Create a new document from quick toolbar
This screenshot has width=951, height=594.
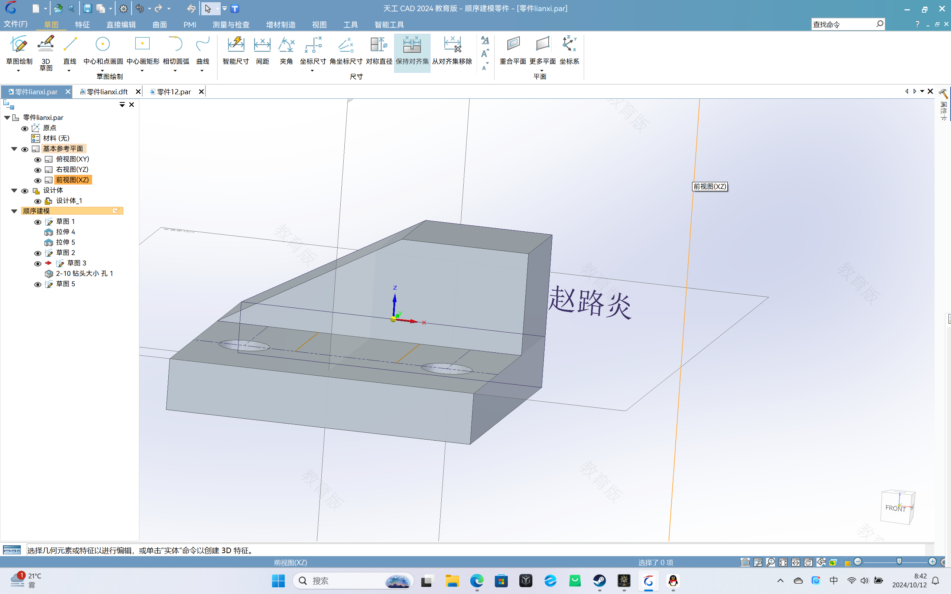click(36, 8)
